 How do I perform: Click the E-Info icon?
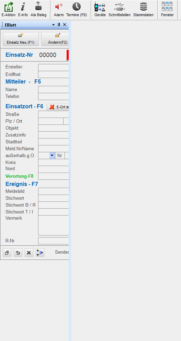tap(23, 7)
